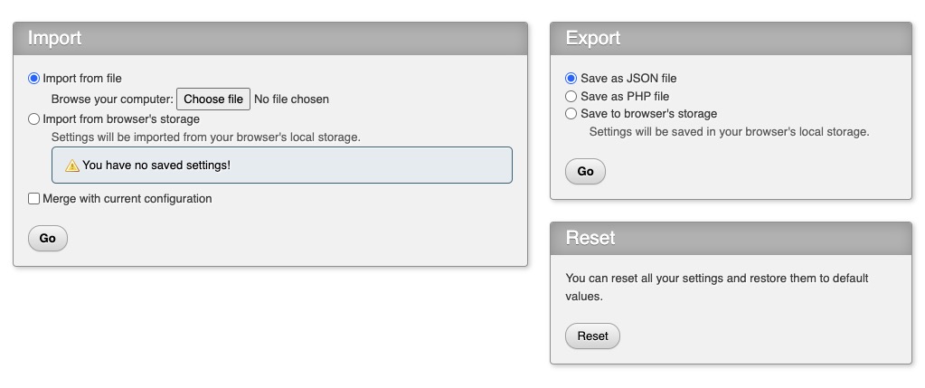Choose "Save to browser's storage" radio button
Image resolution: width=925 pixels, height=388 pixels.
(x=571, y=114)
